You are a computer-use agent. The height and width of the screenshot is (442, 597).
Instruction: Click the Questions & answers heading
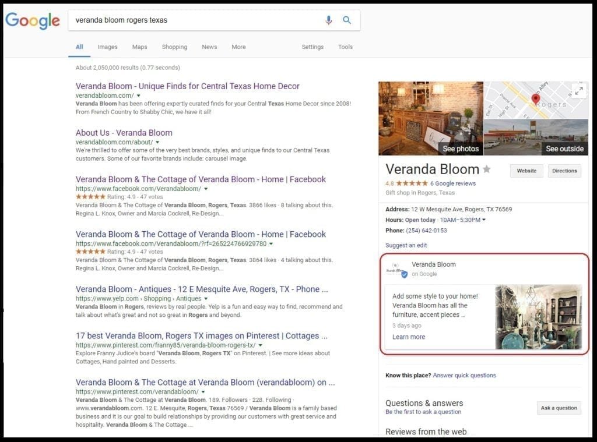[x=424, y=403]
